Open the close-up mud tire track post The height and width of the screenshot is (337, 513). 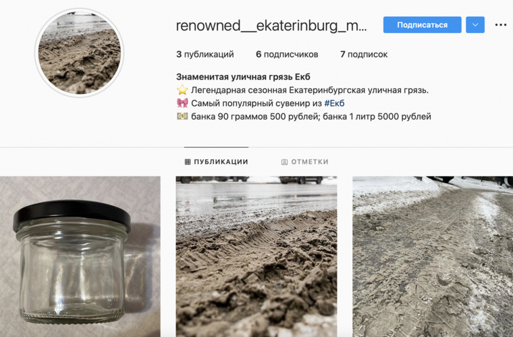coord(256,257)
